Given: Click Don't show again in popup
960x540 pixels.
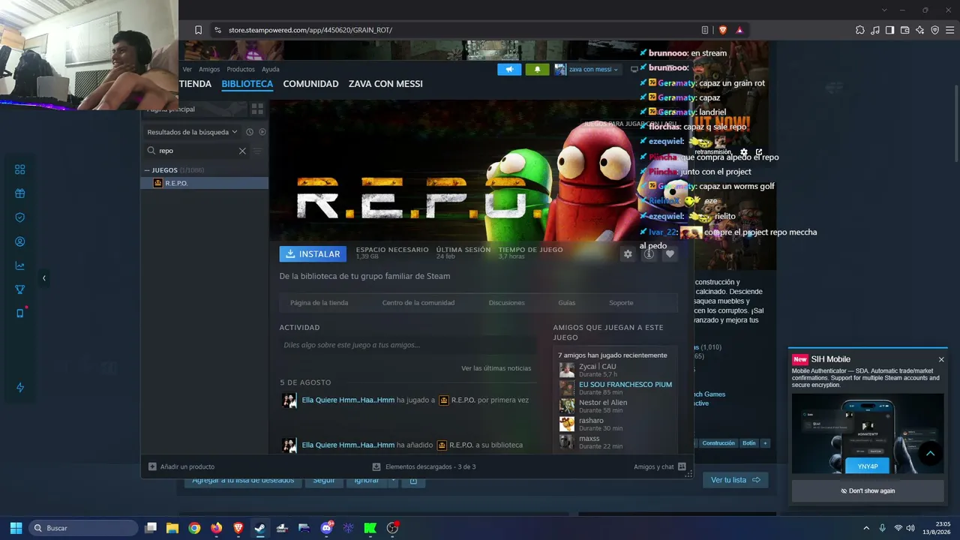Looking at the screenshot, I should (x=868, y=491).
